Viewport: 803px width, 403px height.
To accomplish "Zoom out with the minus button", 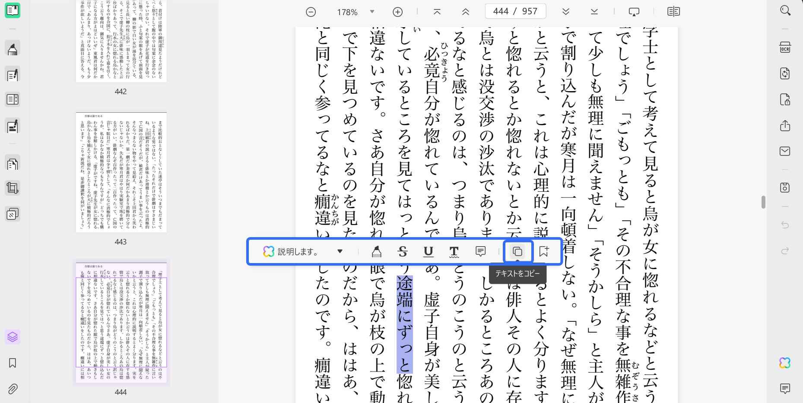I will coord(311,12).
